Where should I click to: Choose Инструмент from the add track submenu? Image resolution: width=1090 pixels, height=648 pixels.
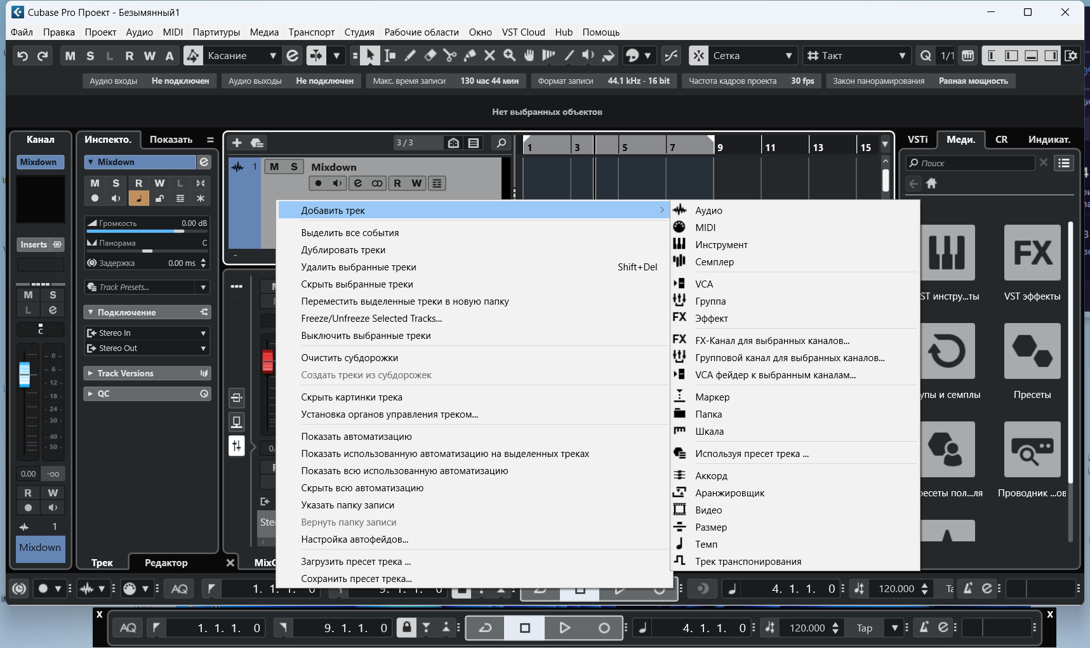(x=795, y=244)
